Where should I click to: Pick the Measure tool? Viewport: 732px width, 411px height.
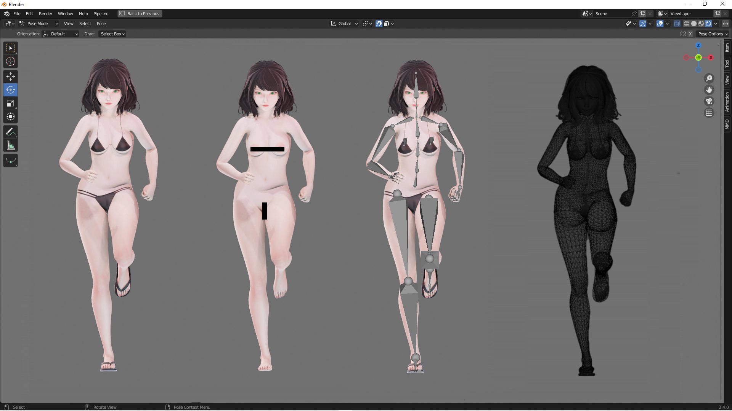click(11, 145)
